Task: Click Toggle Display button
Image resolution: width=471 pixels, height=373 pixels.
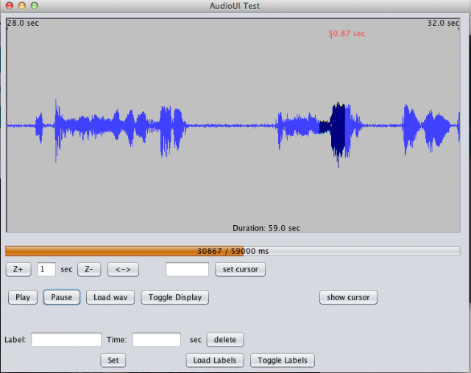Action: click(175, 297)
